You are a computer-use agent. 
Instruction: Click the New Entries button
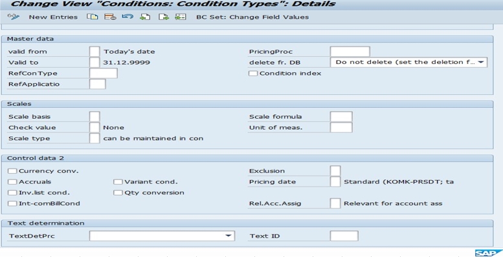click(x=53, y=17)
